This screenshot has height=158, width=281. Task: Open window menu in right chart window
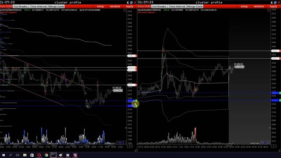[x=259, y=7]
